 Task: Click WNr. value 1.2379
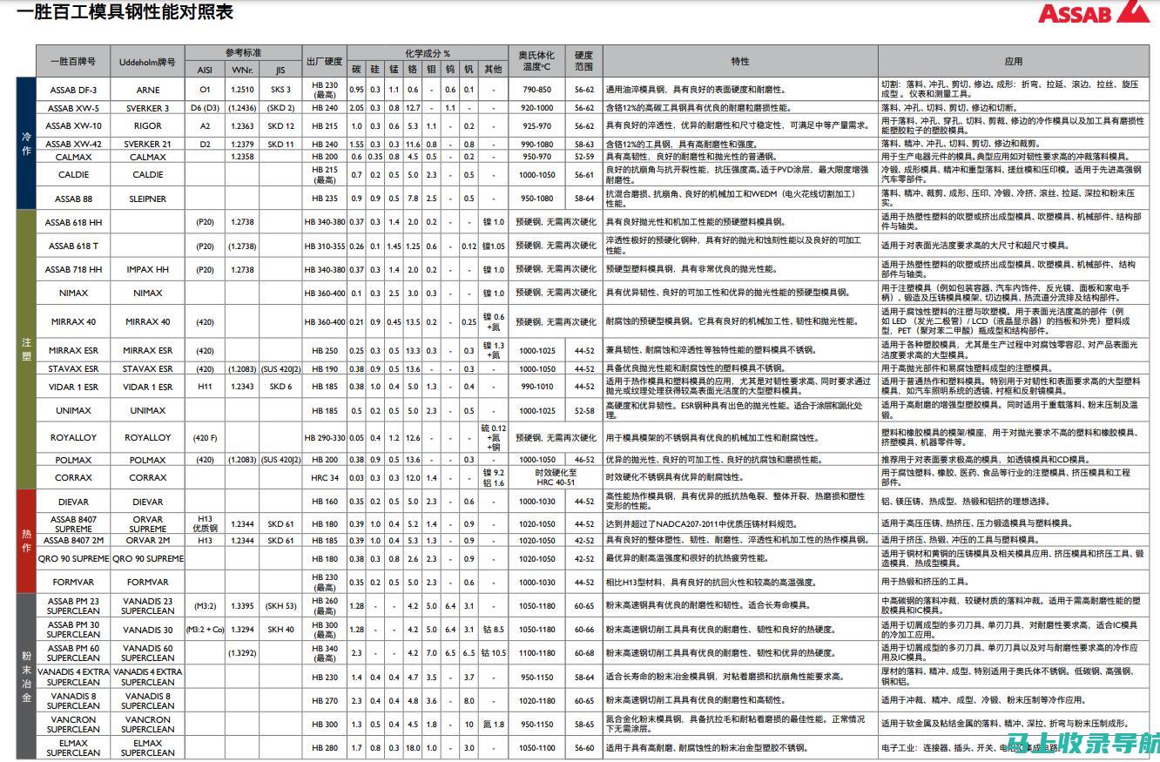point(241,144)
